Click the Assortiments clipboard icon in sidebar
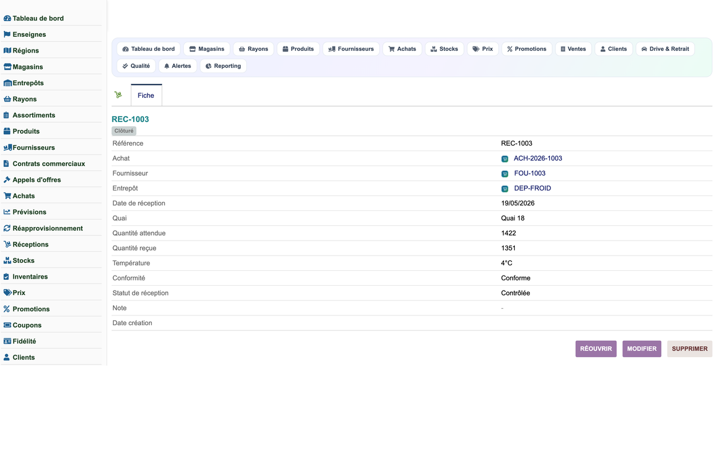Screen dimensions: 726x449 click(x=7, y=115)
